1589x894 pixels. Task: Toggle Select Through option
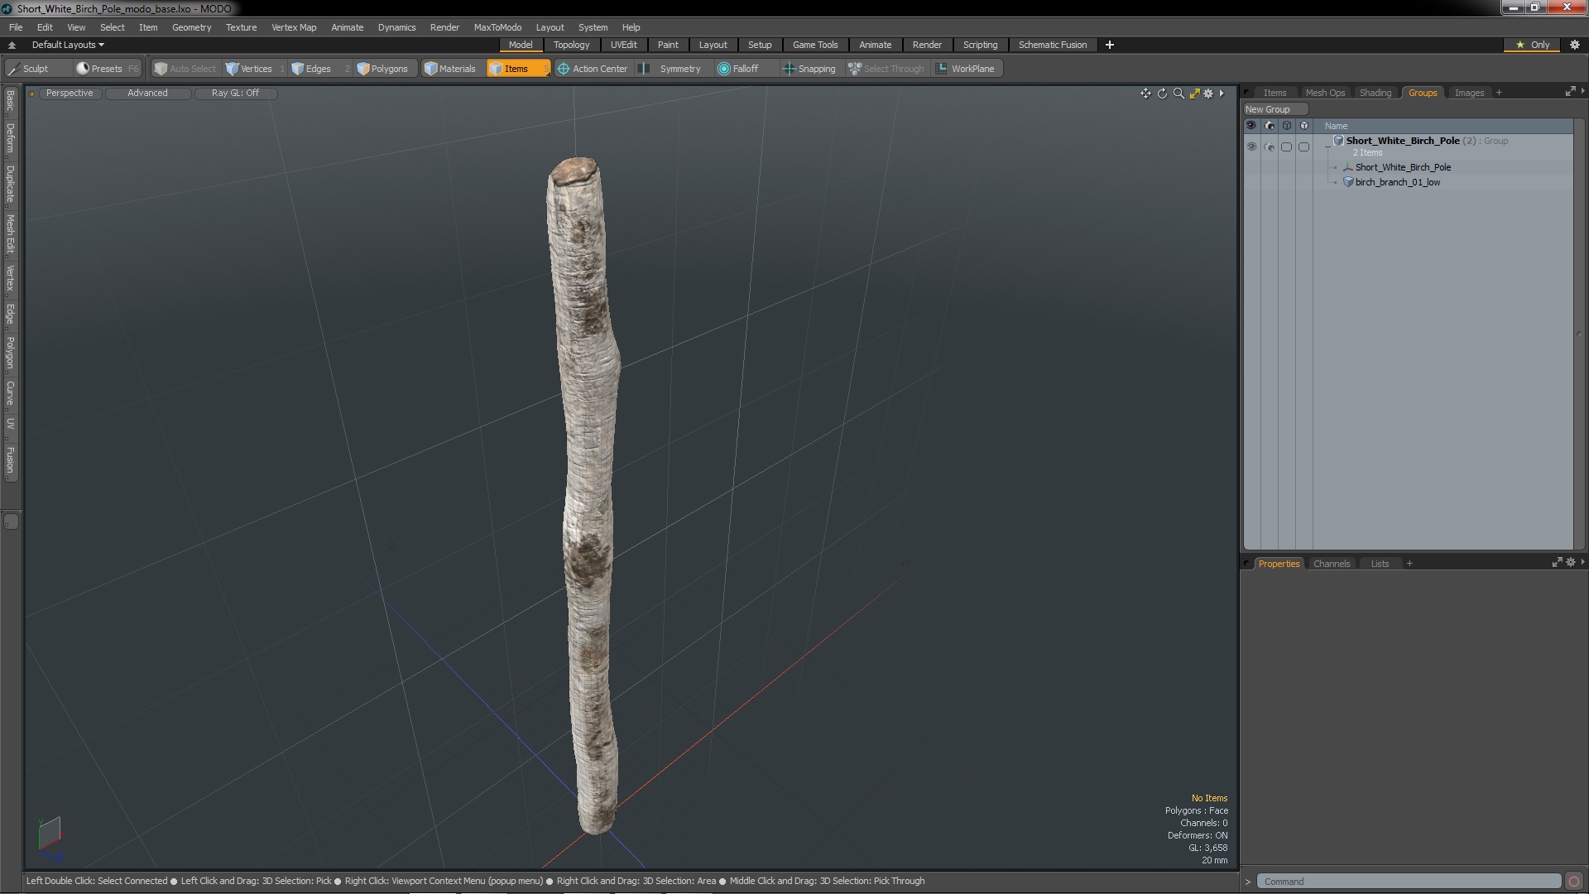point(886,69)
